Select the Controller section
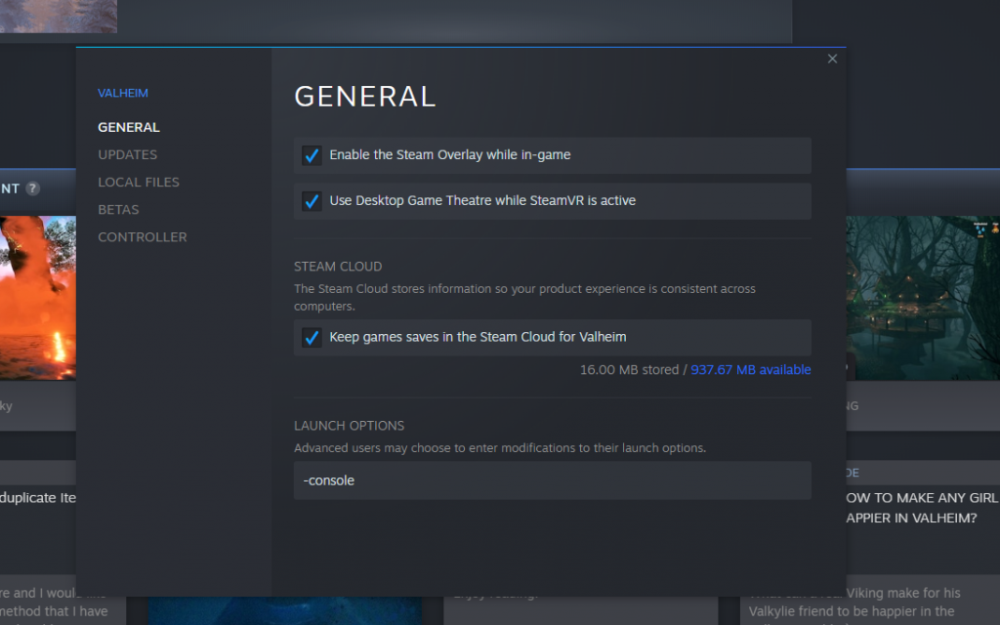 (143, 237)
